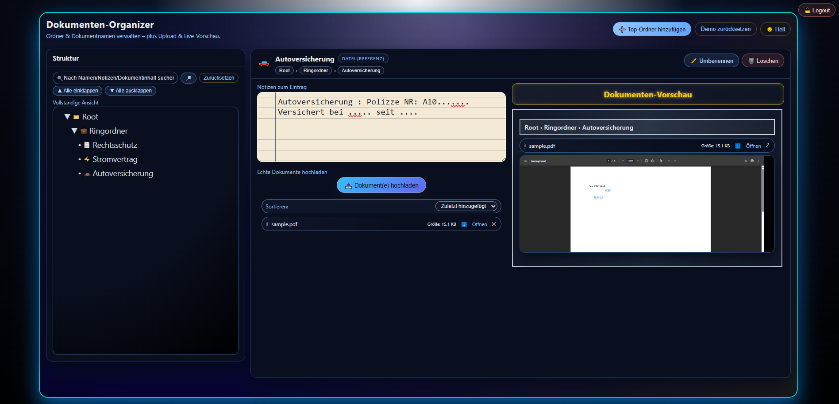This screenshot has width=839, height=404.
Task: Select Stromvertrag in the structure tree
Action: coord(115,159)
